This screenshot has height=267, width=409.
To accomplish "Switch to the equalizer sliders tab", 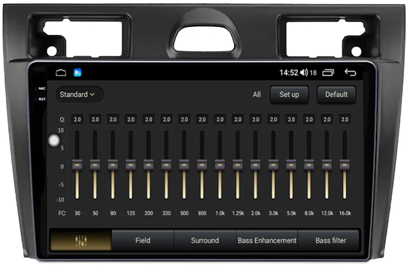I will pyautogui.click(x=81, y=240).
